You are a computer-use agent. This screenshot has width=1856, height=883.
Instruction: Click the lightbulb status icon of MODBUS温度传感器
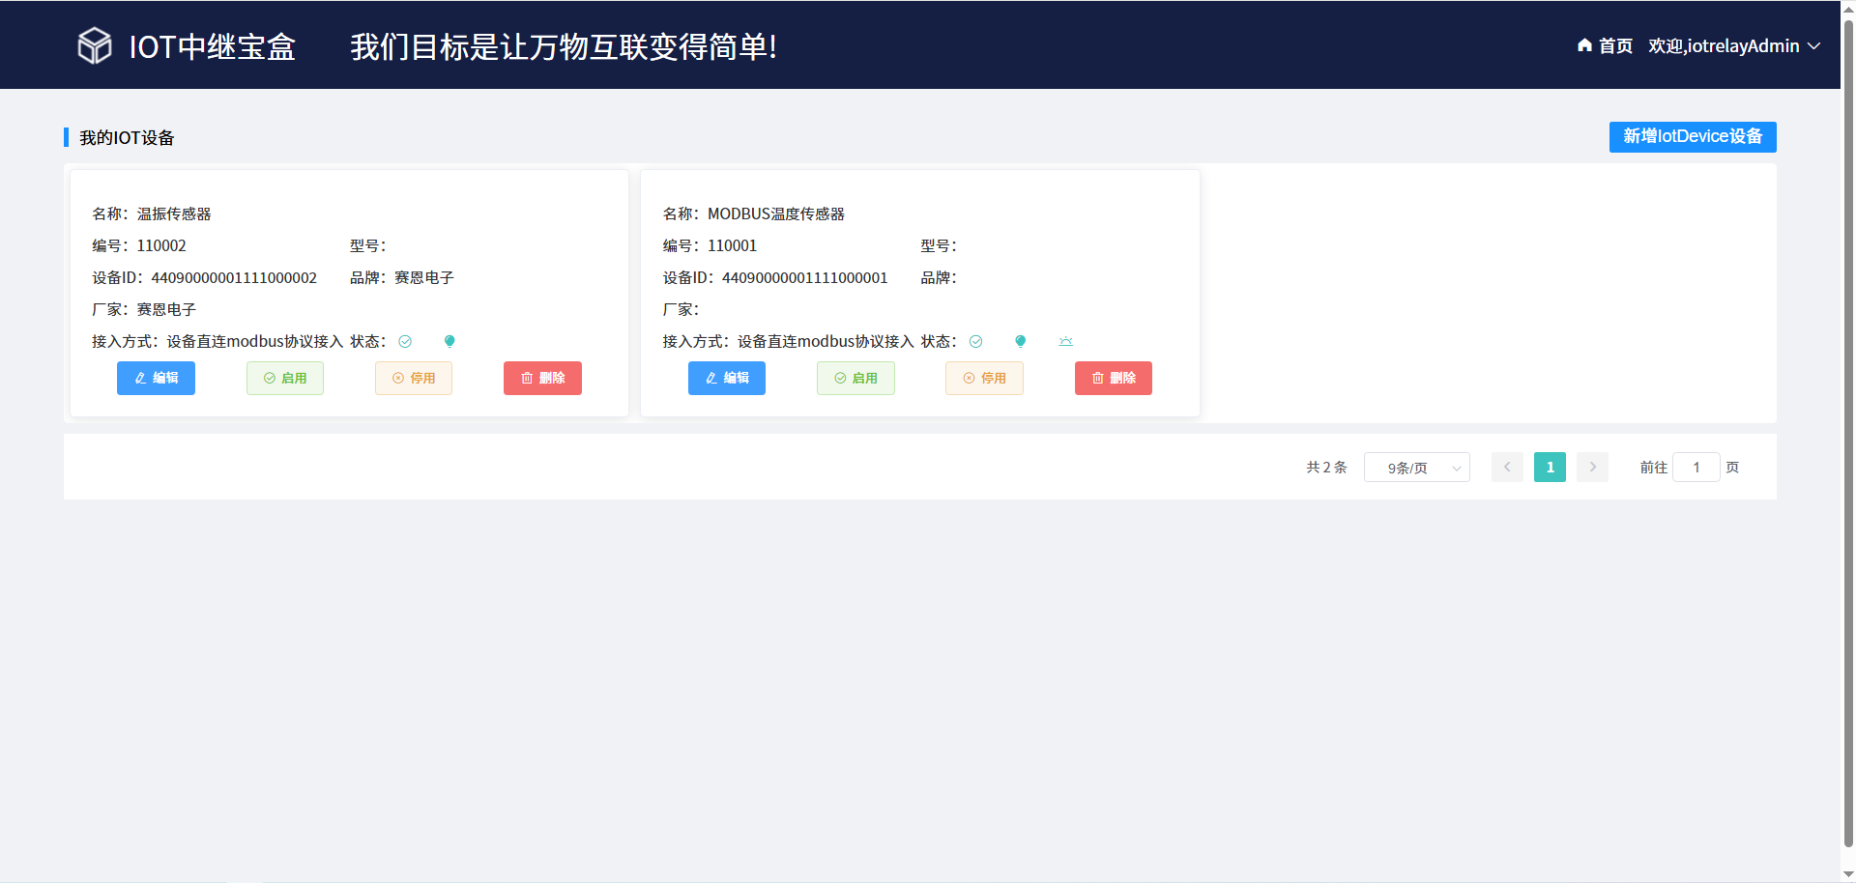(1020, 341)
